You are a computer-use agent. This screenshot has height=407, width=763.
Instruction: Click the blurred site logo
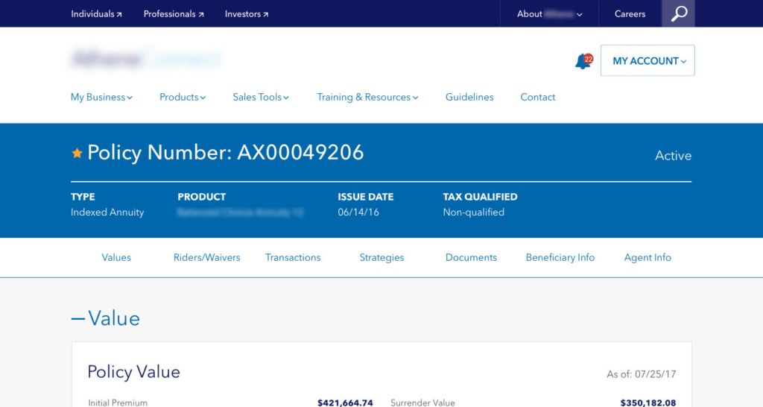click(x=146, y=60)
